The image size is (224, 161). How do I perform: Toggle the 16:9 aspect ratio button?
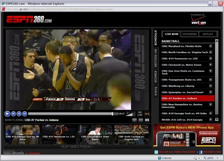(x=147, y=113)
